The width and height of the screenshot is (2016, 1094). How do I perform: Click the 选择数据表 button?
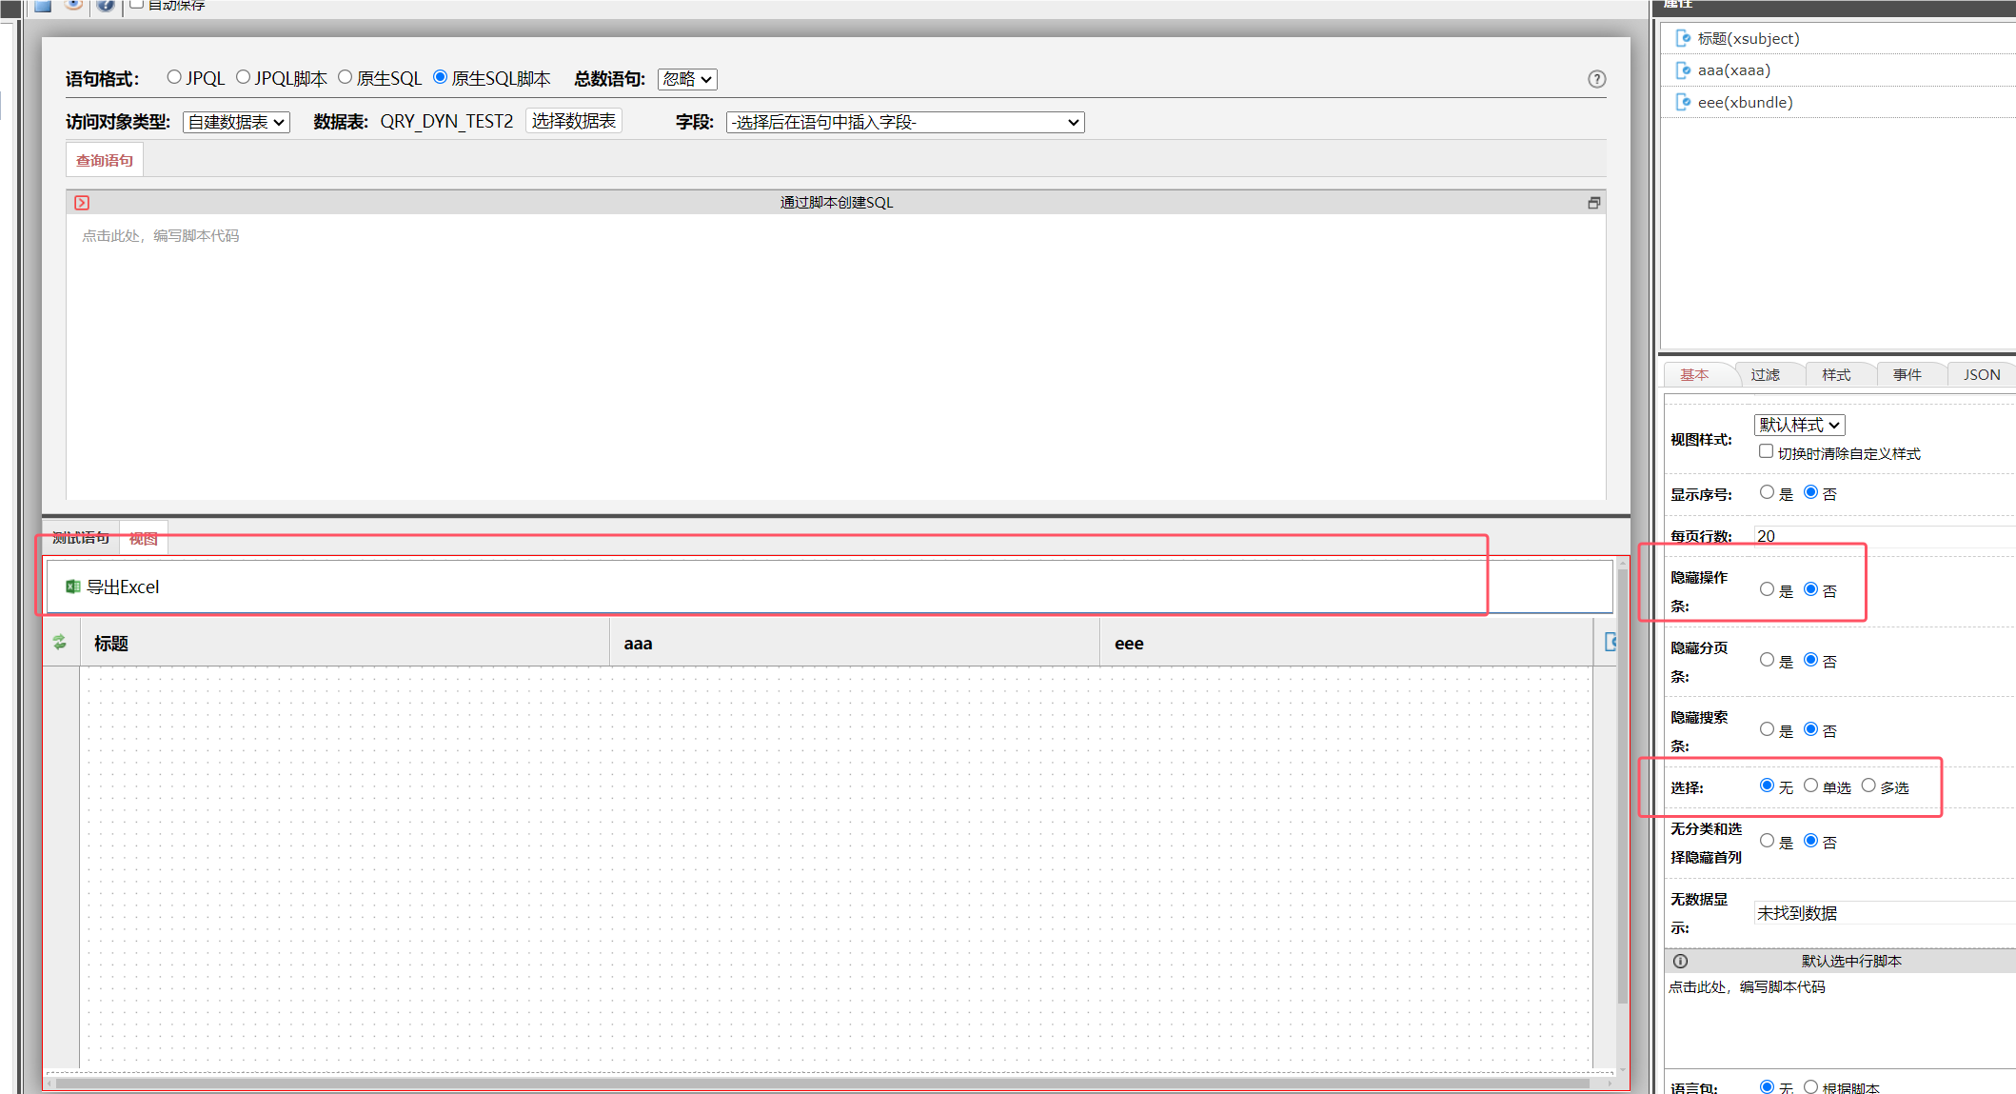pyautogui.click(x=573, y=121)
